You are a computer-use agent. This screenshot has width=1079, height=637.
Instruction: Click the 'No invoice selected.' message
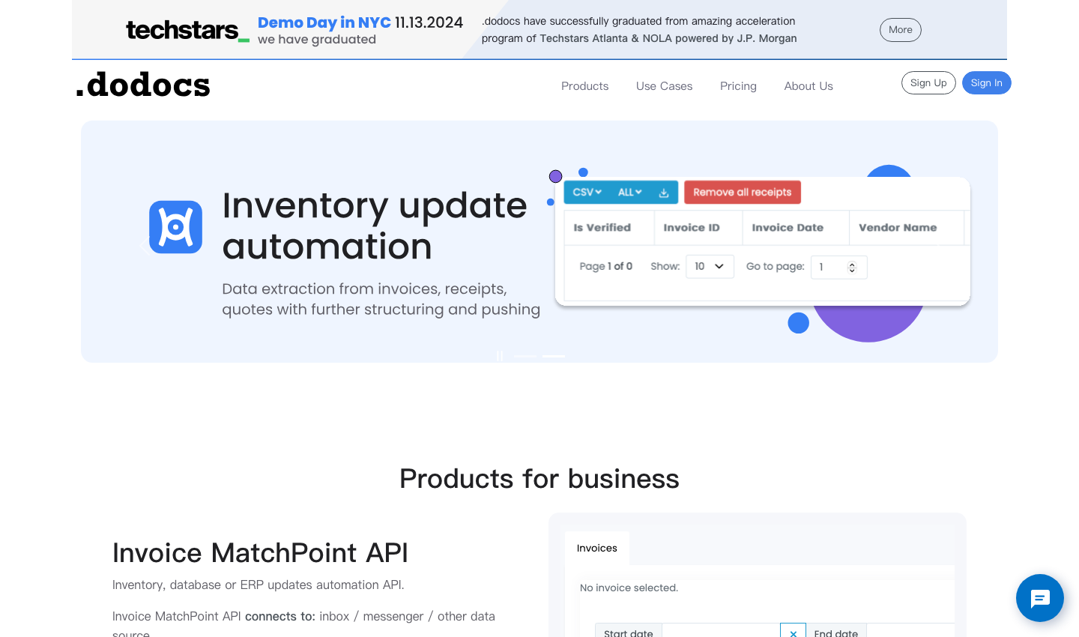pyautogui.click(x=629, y=588)
